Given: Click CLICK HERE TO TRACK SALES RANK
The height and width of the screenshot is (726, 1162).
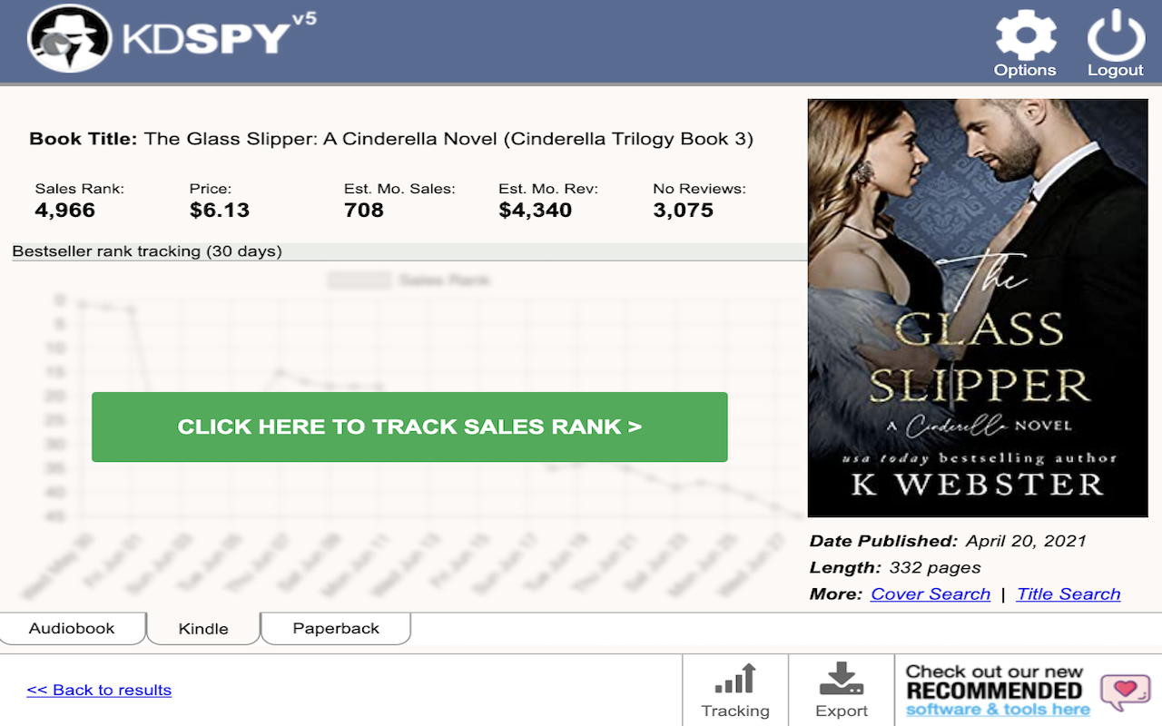Looking at the screenshot, I should pos(409,427).
